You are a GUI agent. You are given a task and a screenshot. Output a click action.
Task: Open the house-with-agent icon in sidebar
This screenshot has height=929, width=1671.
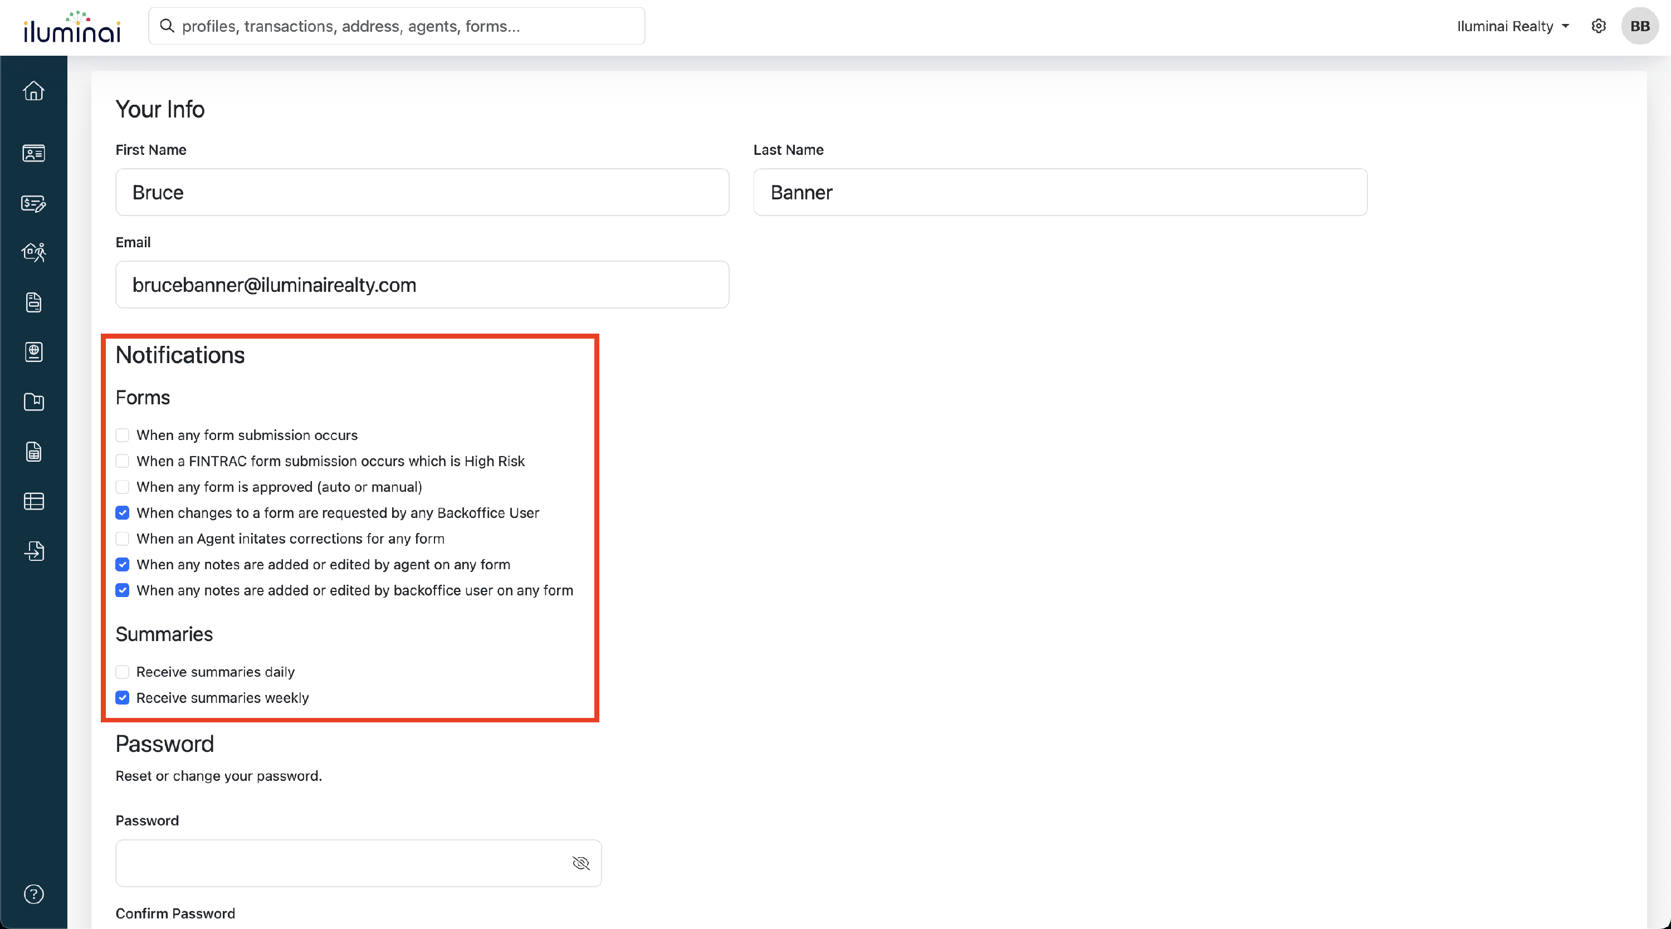tap(34, 252)
